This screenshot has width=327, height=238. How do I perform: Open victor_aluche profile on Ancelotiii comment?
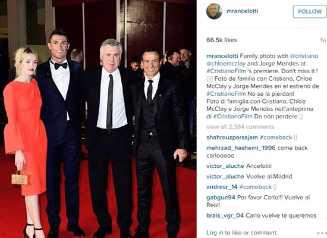[225, 166]
